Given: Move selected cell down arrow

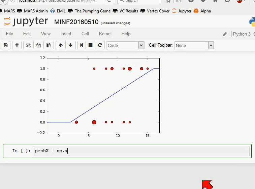Looking at the screenshot, I should pyautogui.click(x=71, y=45).
